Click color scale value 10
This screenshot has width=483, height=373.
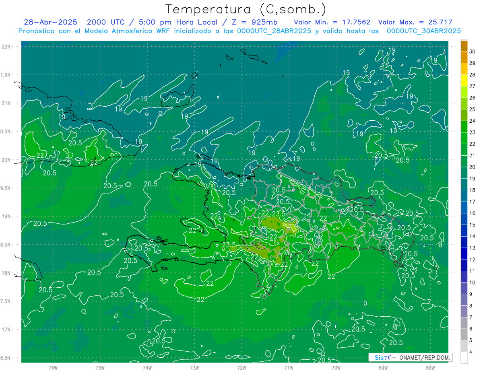473,283
